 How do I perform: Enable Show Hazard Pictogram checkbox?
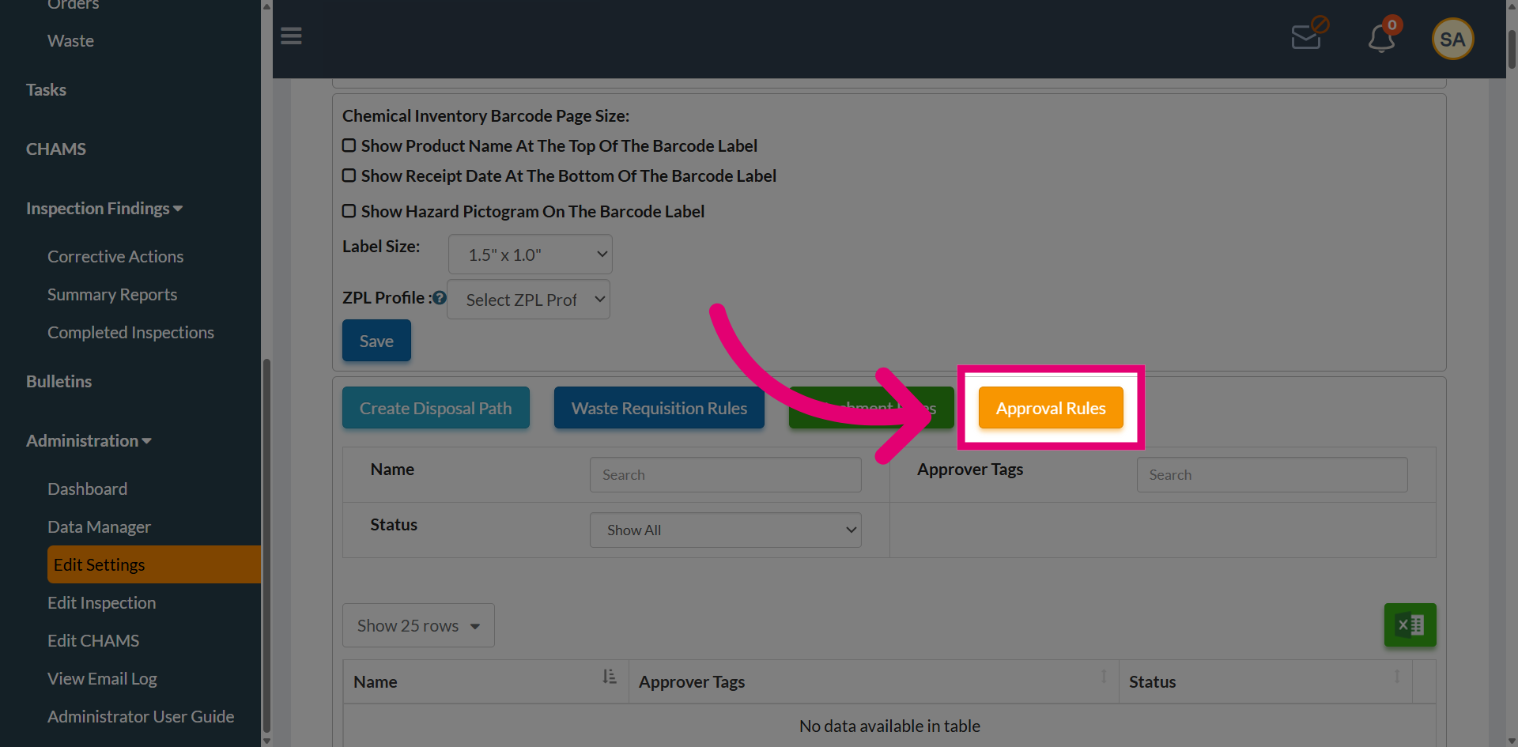[x=349, y=211]
